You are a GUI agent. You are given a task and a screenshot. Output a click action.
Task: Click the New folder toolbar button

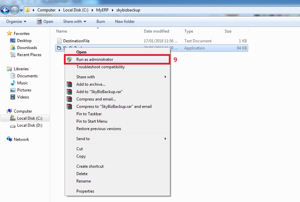pyautogui.click(x=125, y=22)
